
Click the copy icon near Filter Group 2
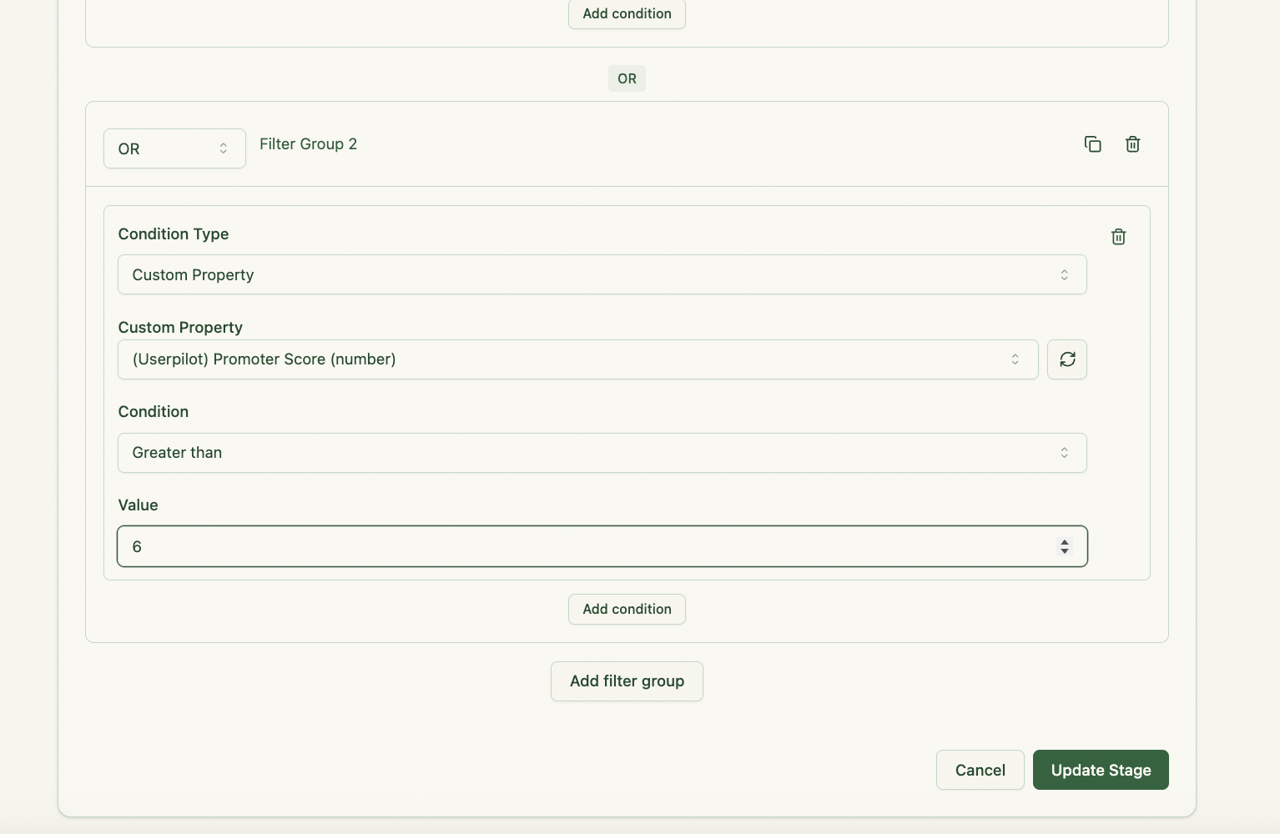1093,144
